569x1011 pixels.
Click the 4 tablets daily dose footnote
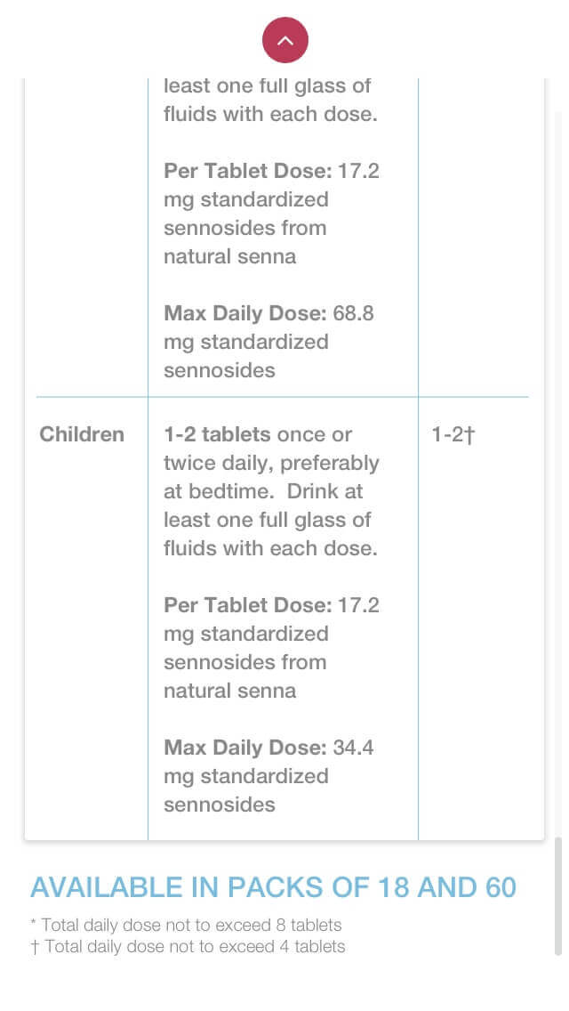(188, 947)
